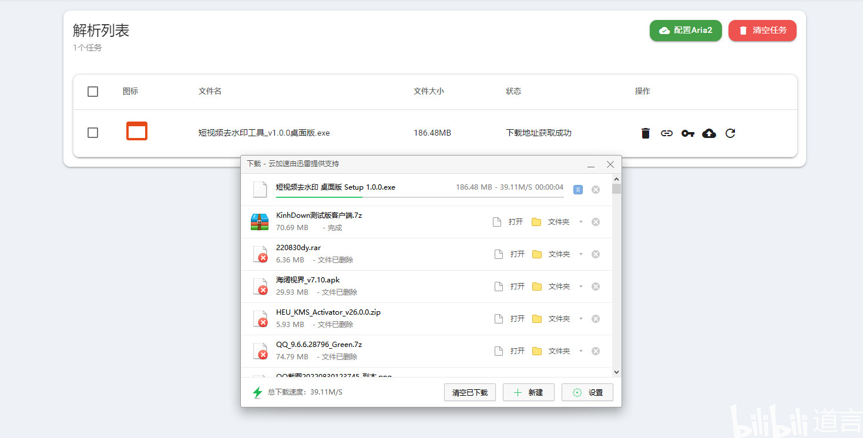Screen dimensions: 863x438
Task: Expand the dropdown arrow for 海阔视界_v7.10.apk
Action: point(581,287)
